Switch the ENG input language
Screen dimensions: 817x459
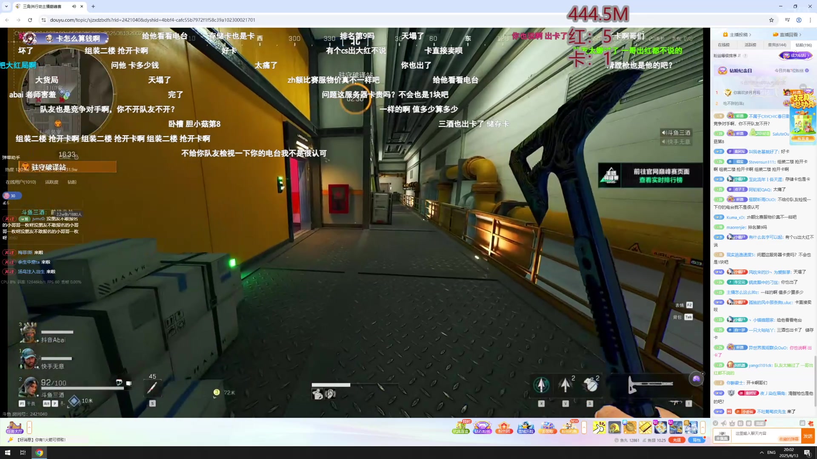point(771,453)
